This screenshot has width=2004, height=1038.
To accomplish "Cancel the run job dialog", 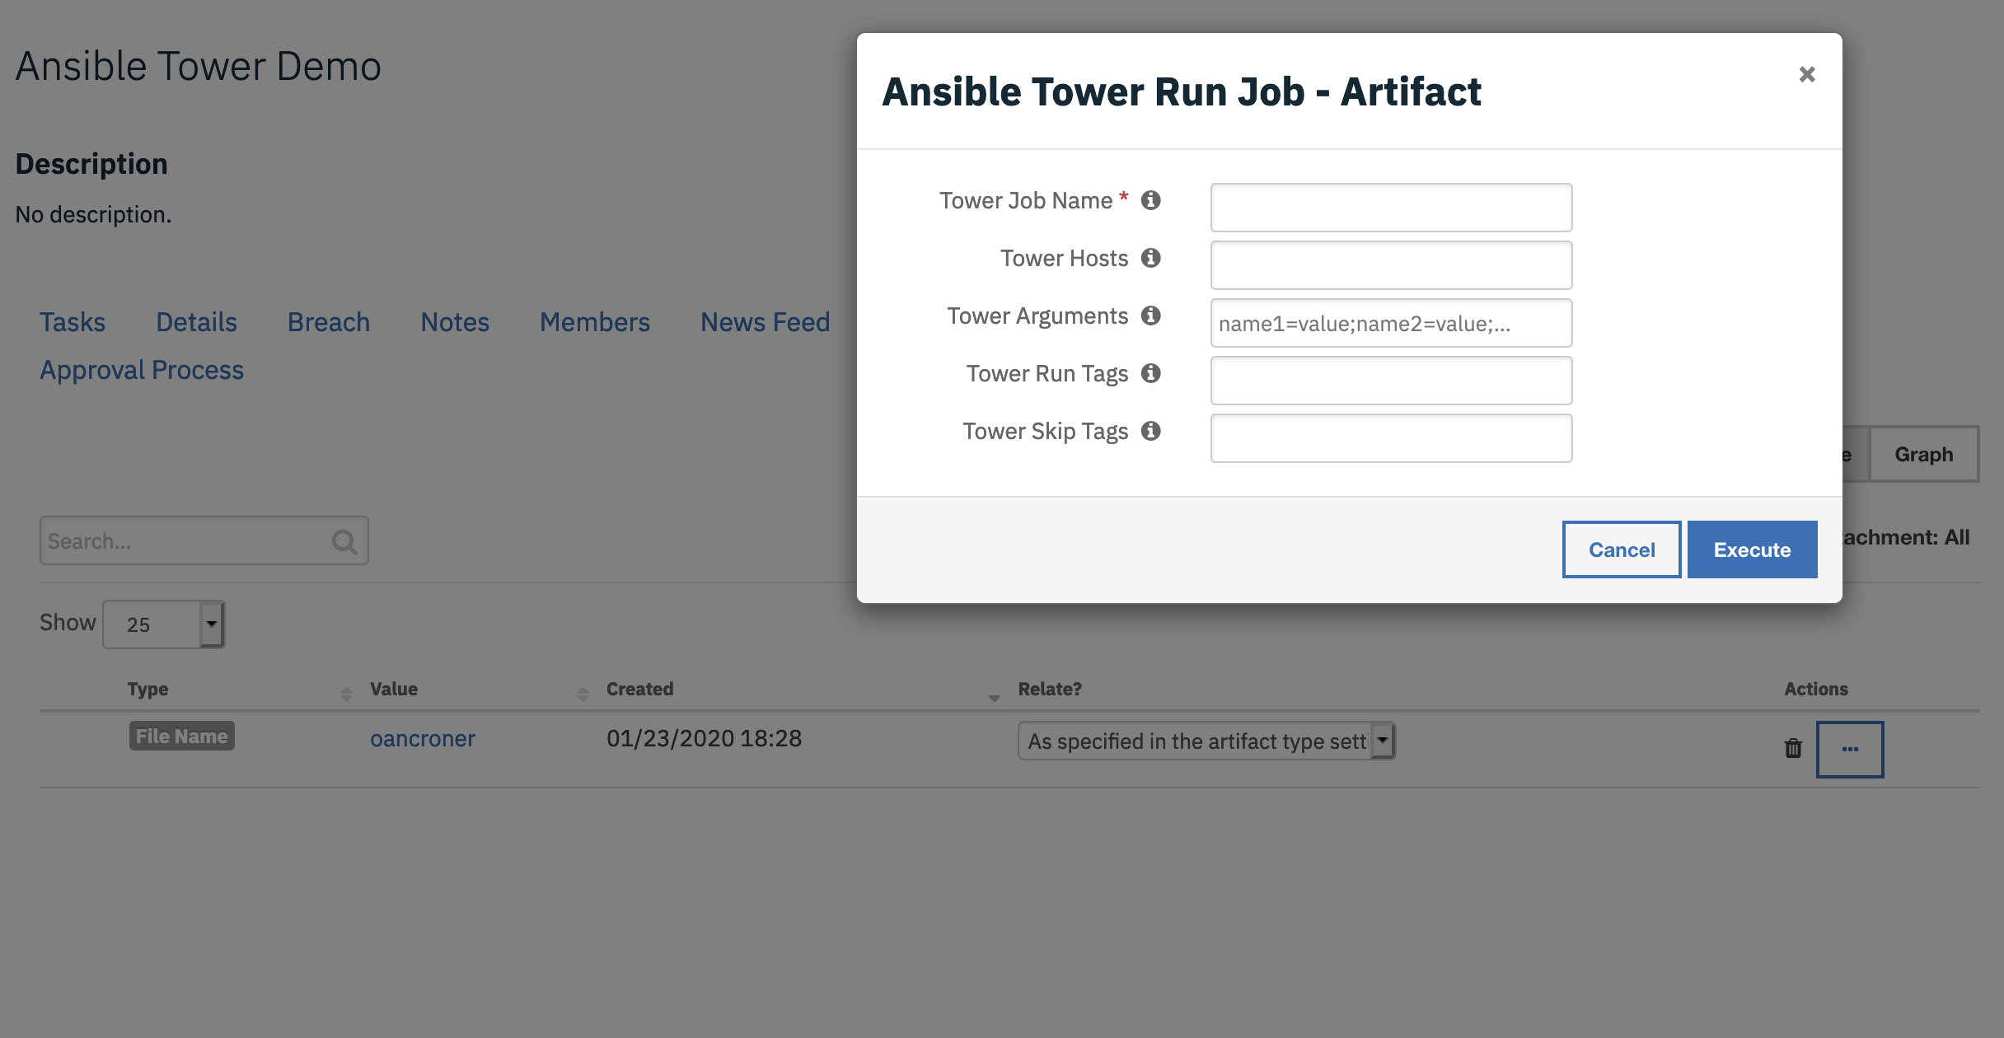I will (1622, 549).
